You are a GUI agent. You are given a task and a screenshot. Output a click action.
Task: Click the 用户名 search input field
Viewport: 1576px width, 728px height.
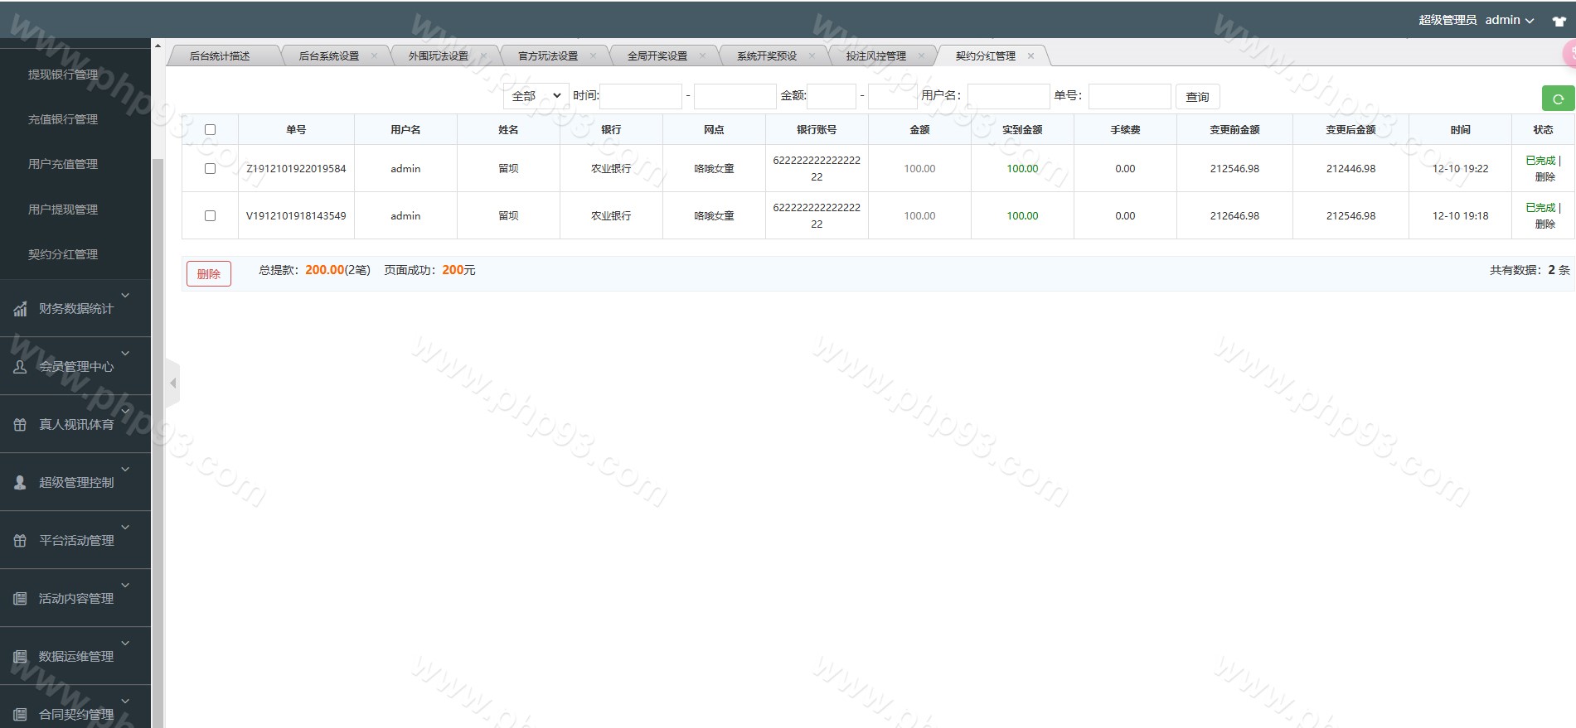coord(1008,96)
